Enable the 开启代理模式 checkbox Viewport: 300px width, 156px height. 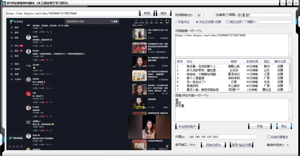click(x=269, y=137)
